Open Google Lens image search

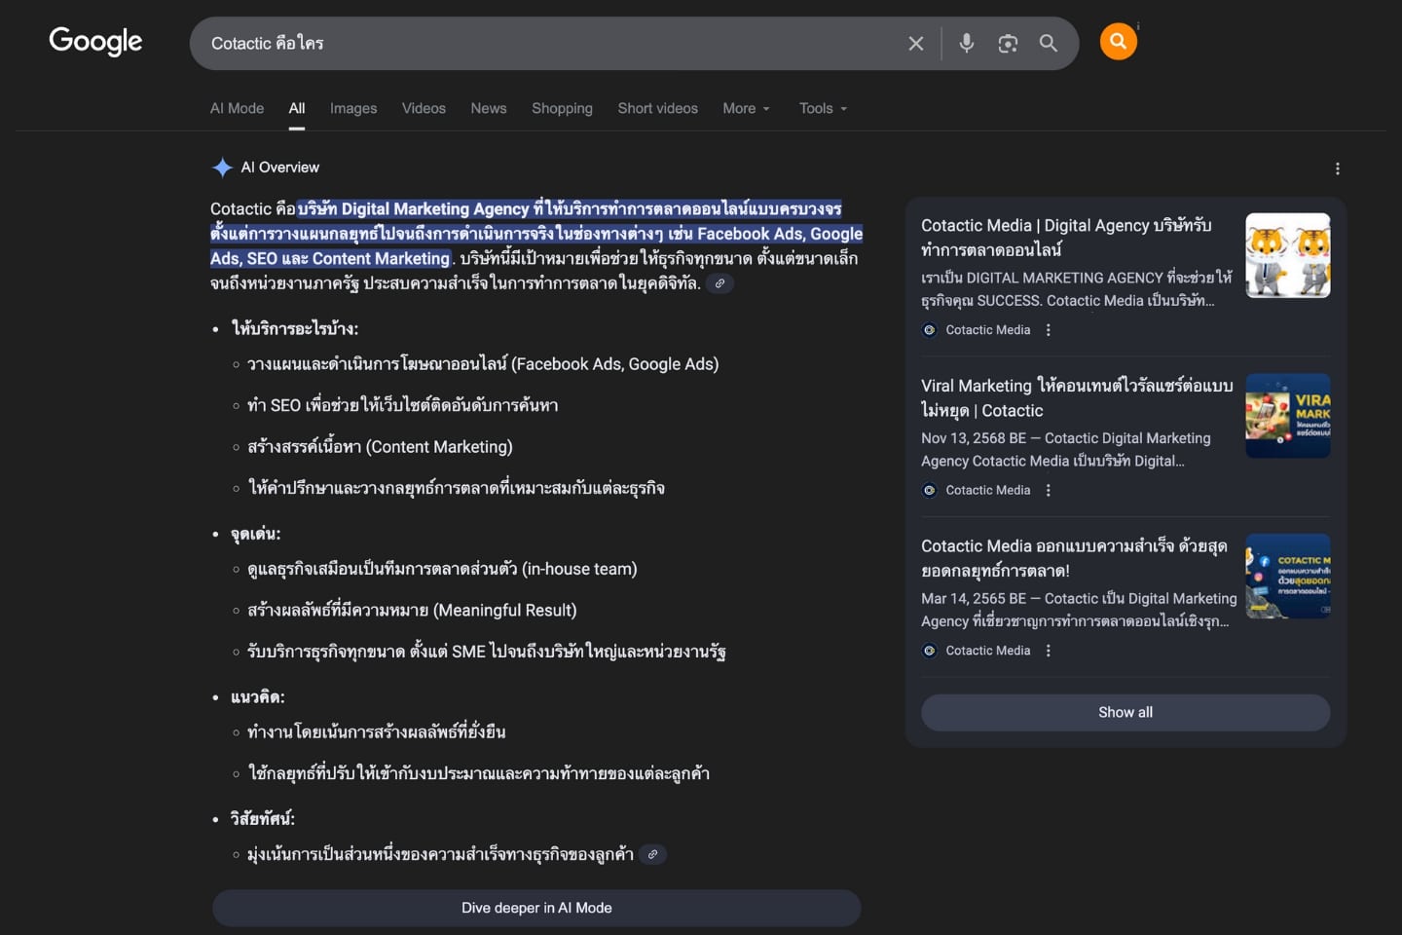click(x=1007, y=43)
